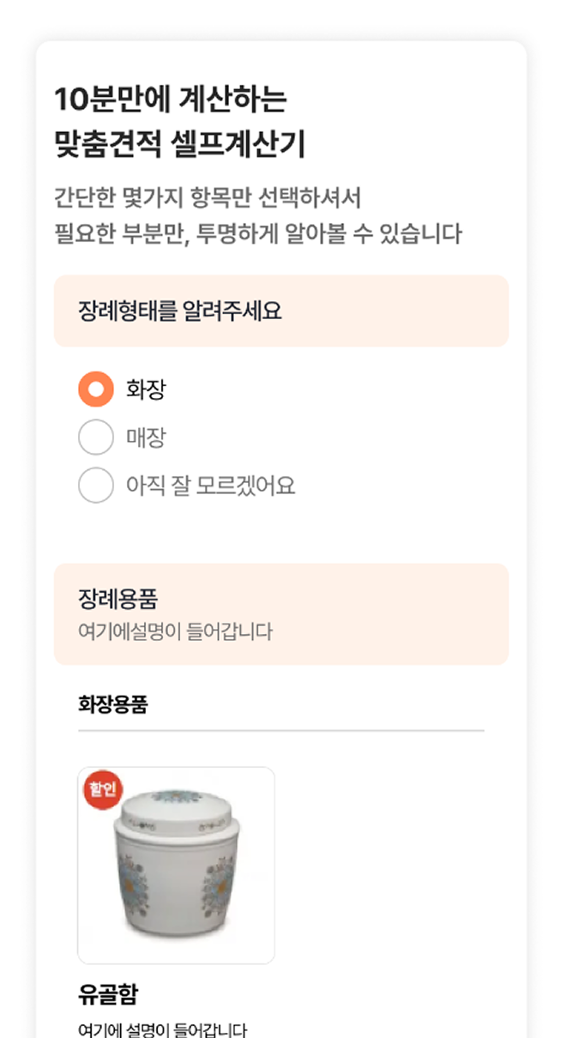Click the 화장 option label text

pyautogui.click(x=146, y=390)
